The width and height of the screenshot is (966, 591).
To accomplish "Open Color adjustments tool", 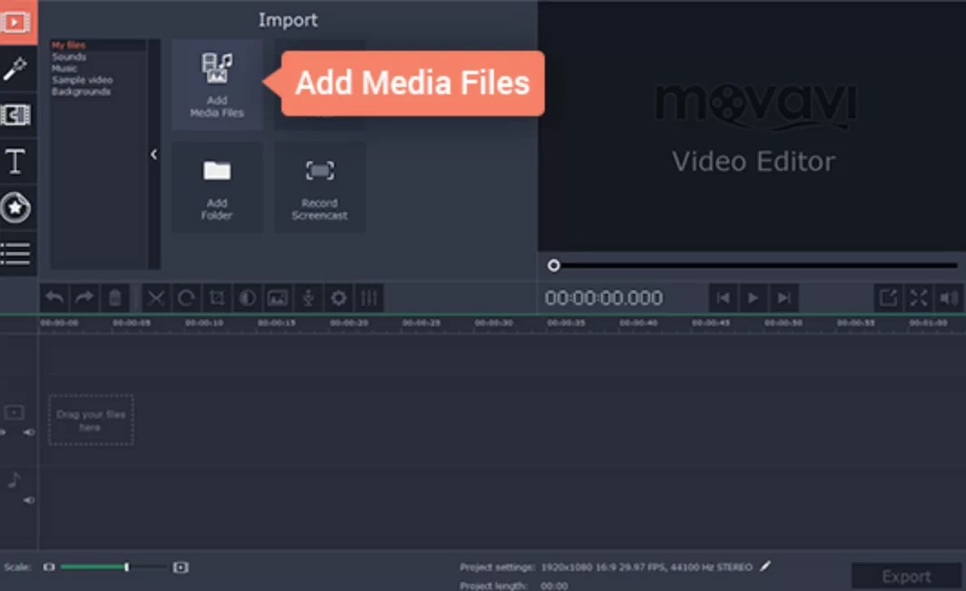I will (247, 298).
